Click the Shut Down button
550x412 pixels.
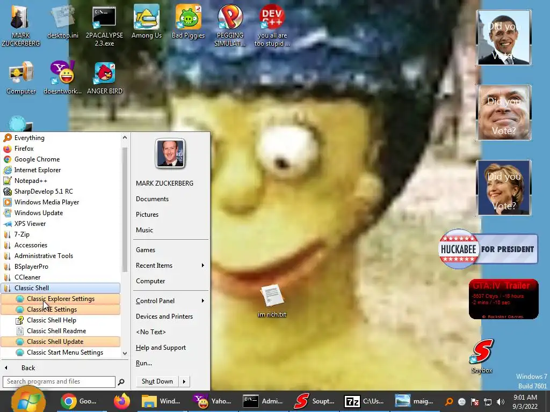tap(157, 381)
